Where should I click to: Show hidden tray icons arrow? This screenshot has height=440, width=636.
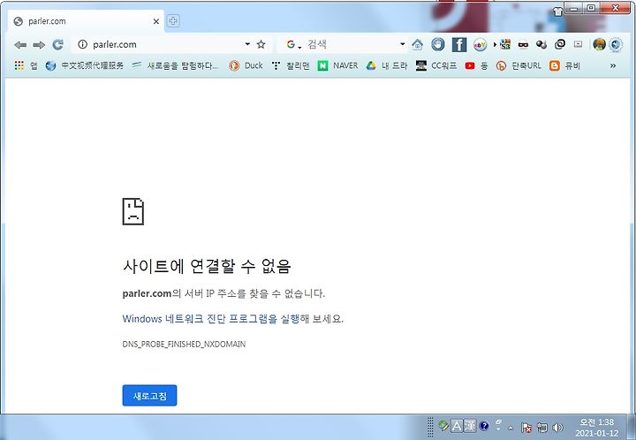coord(511,428)
